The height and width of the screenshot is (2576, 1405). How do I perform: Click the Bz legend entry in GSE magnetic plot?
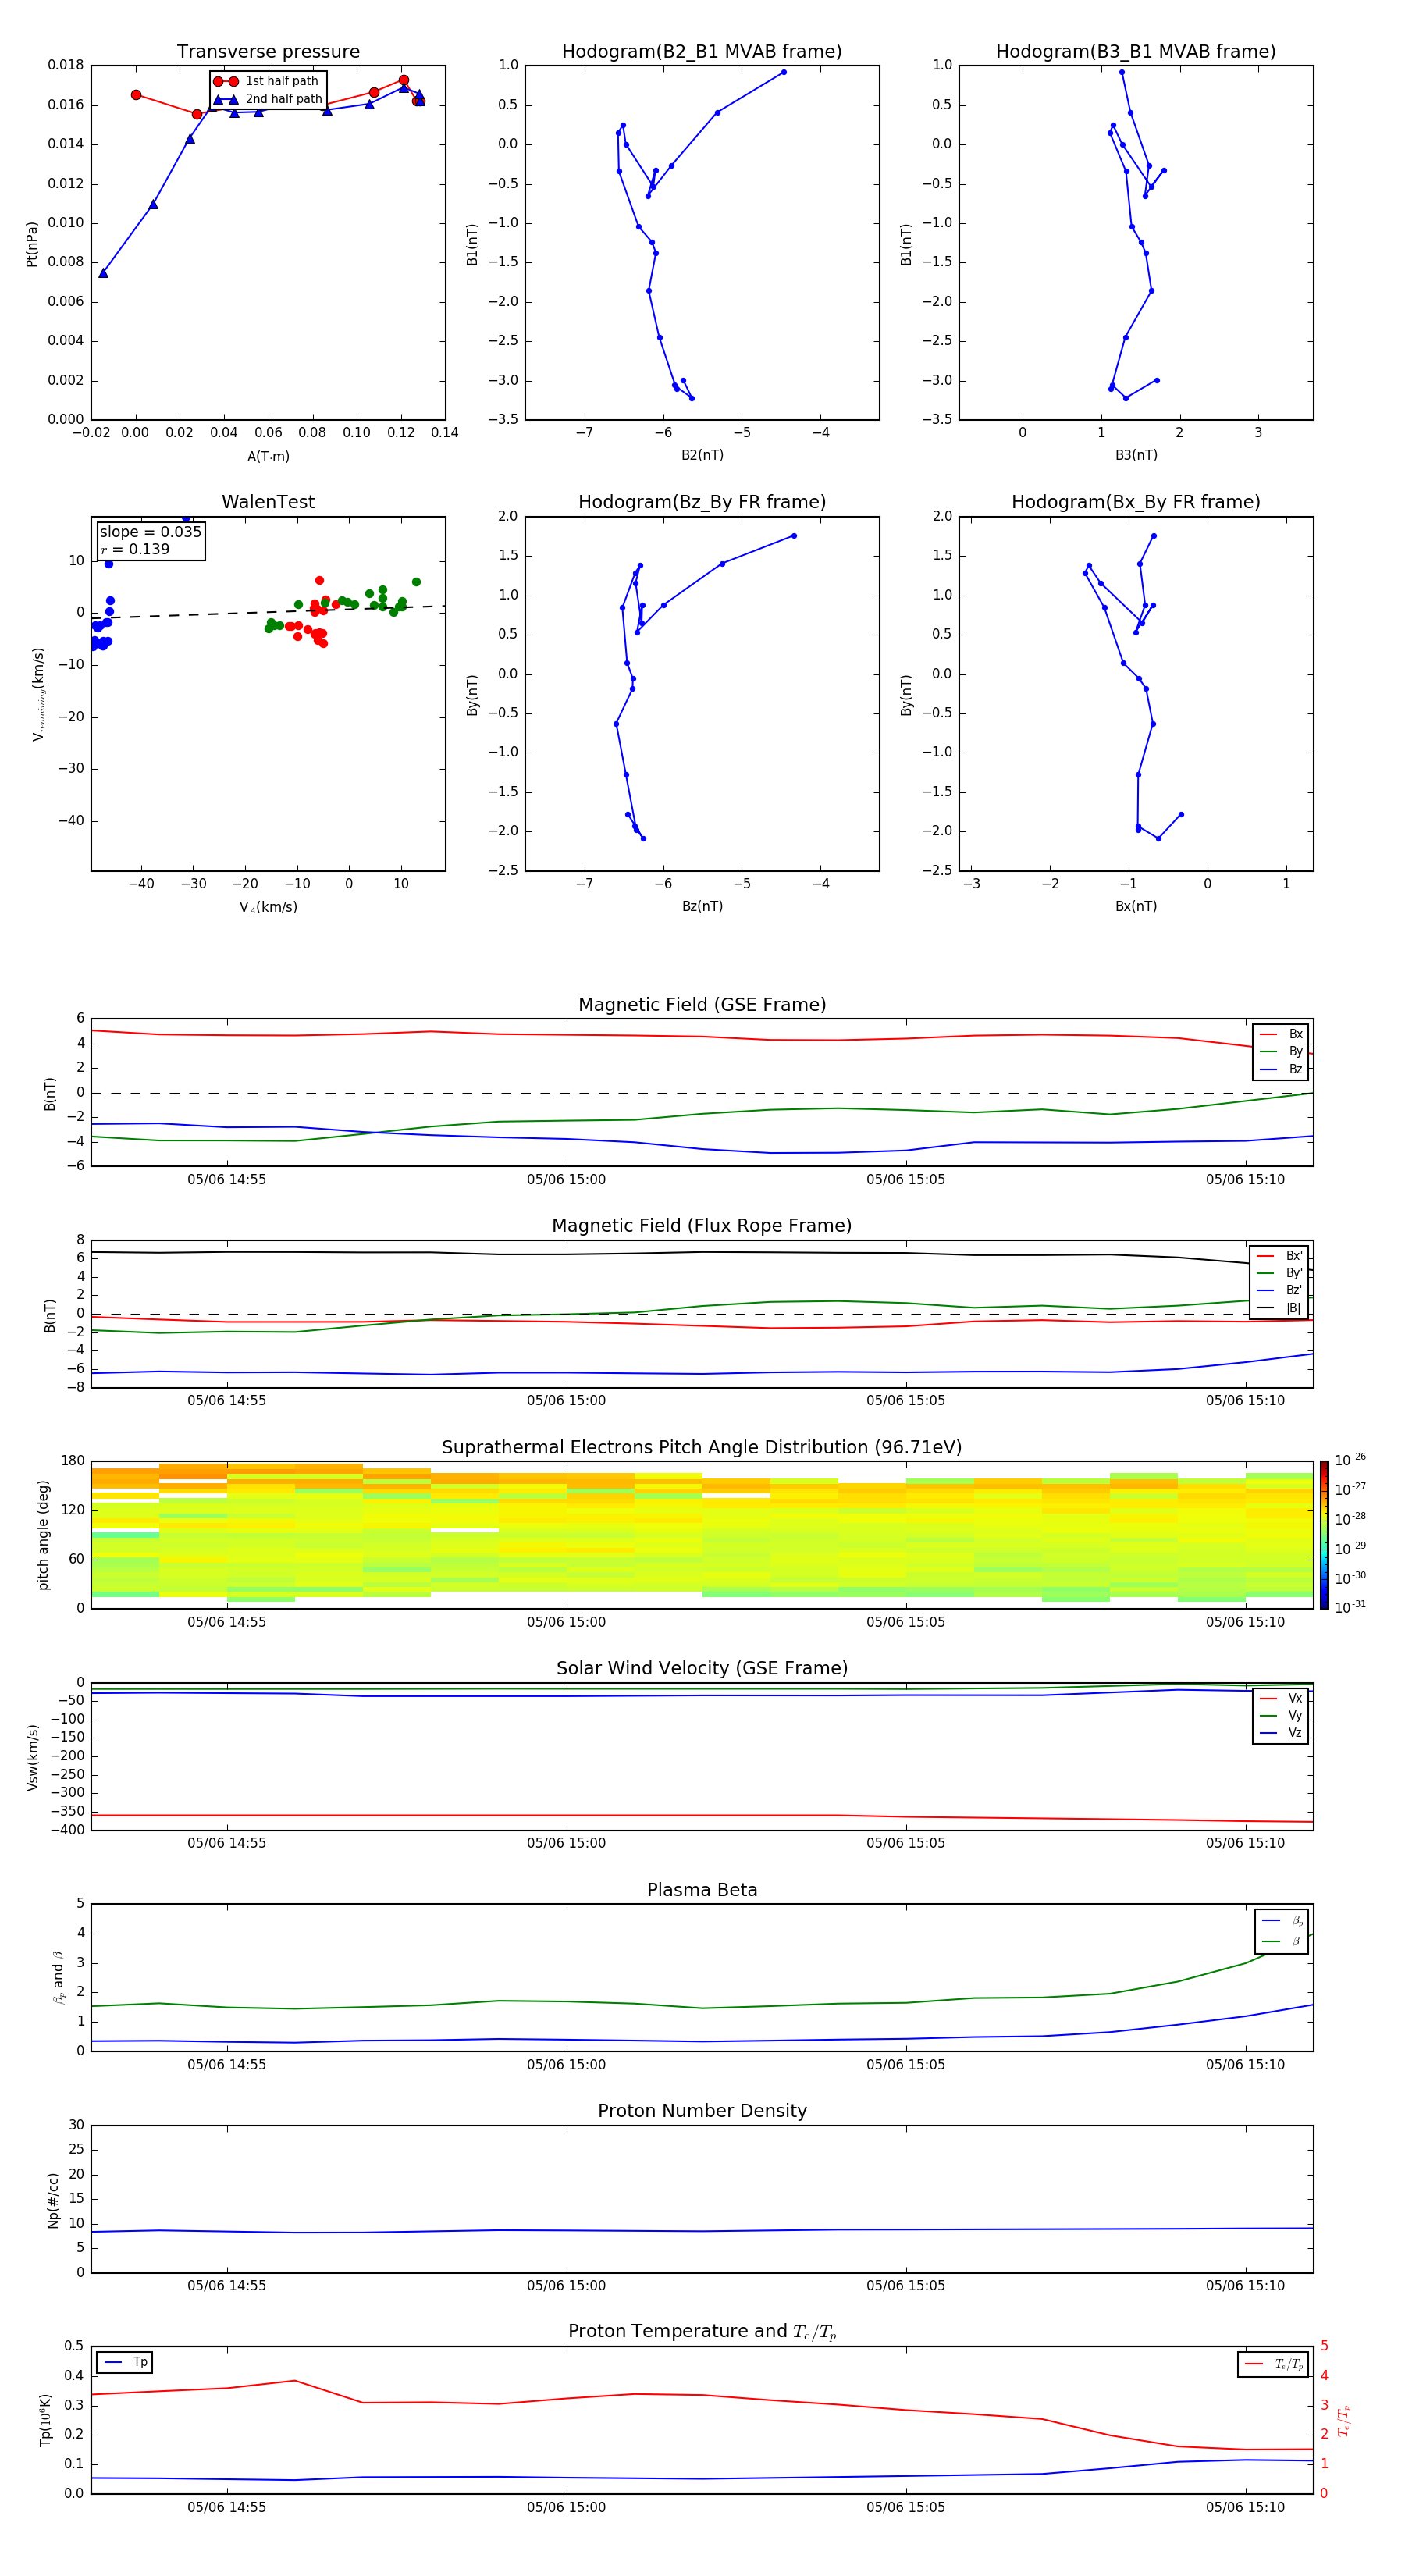pyautogui.click(x=1282, y=1069)
